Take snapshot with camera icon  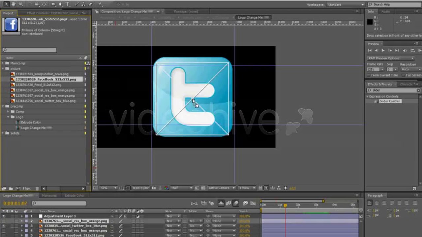coord(154,188)
